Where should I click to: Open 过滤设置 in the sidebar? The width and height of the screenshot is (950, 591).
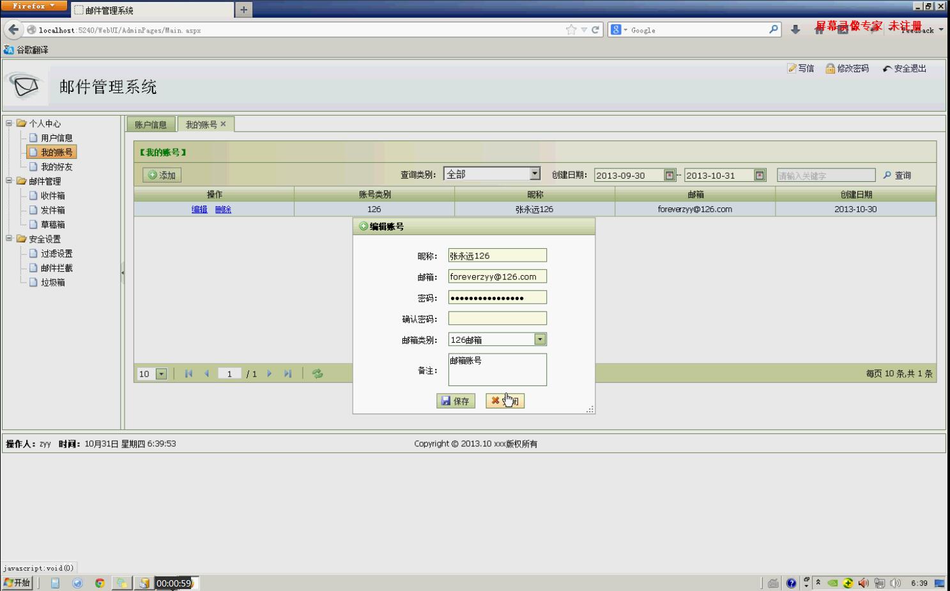[x=51, y=253]
